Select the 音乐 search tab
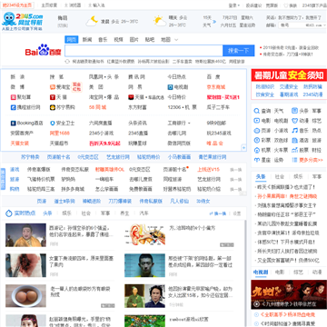 tap(103, 40)
